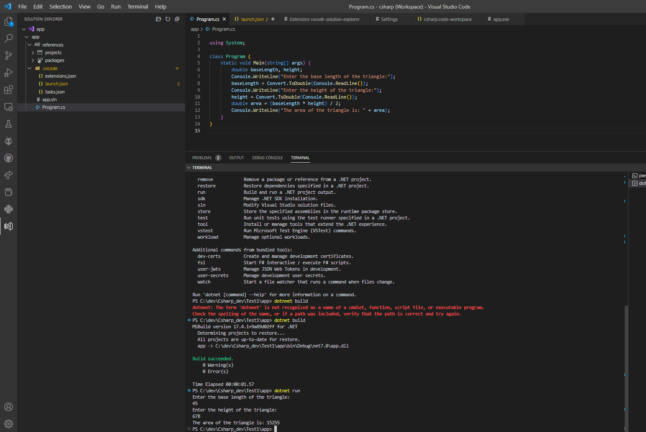Click the VS Code logo in title bar
This screenshot has width=646, height=432.
coord(8,6)
